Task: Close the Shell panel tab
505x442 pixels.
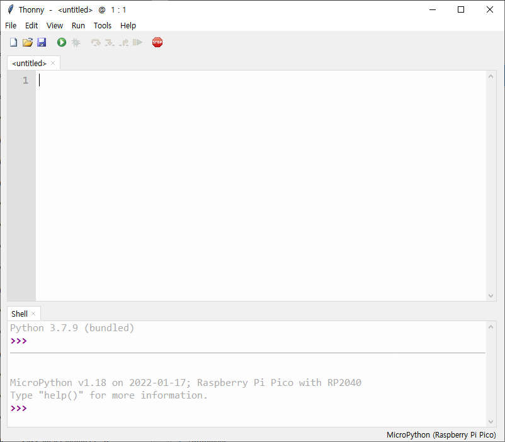Action: [x=33, y=314]
